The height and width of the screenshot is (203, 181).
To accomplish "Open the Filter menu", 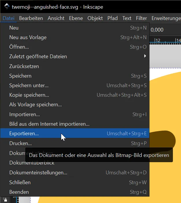I will coord(141,18).
